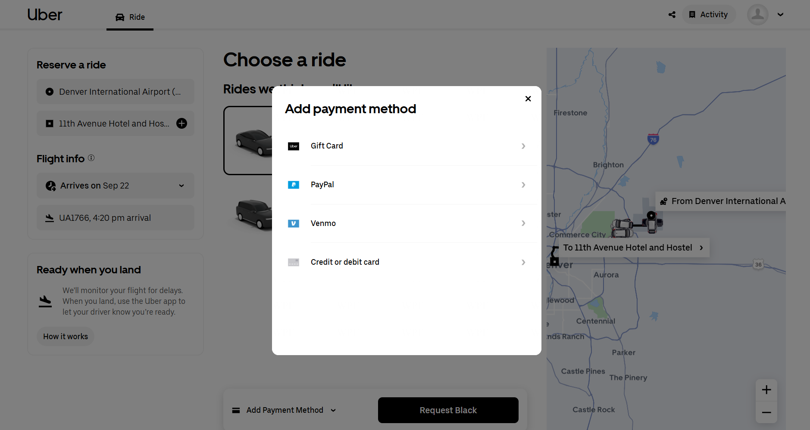Open Gift Card option chevron
The width and height of the screenshot is (810, 430).
click(523, 146)
